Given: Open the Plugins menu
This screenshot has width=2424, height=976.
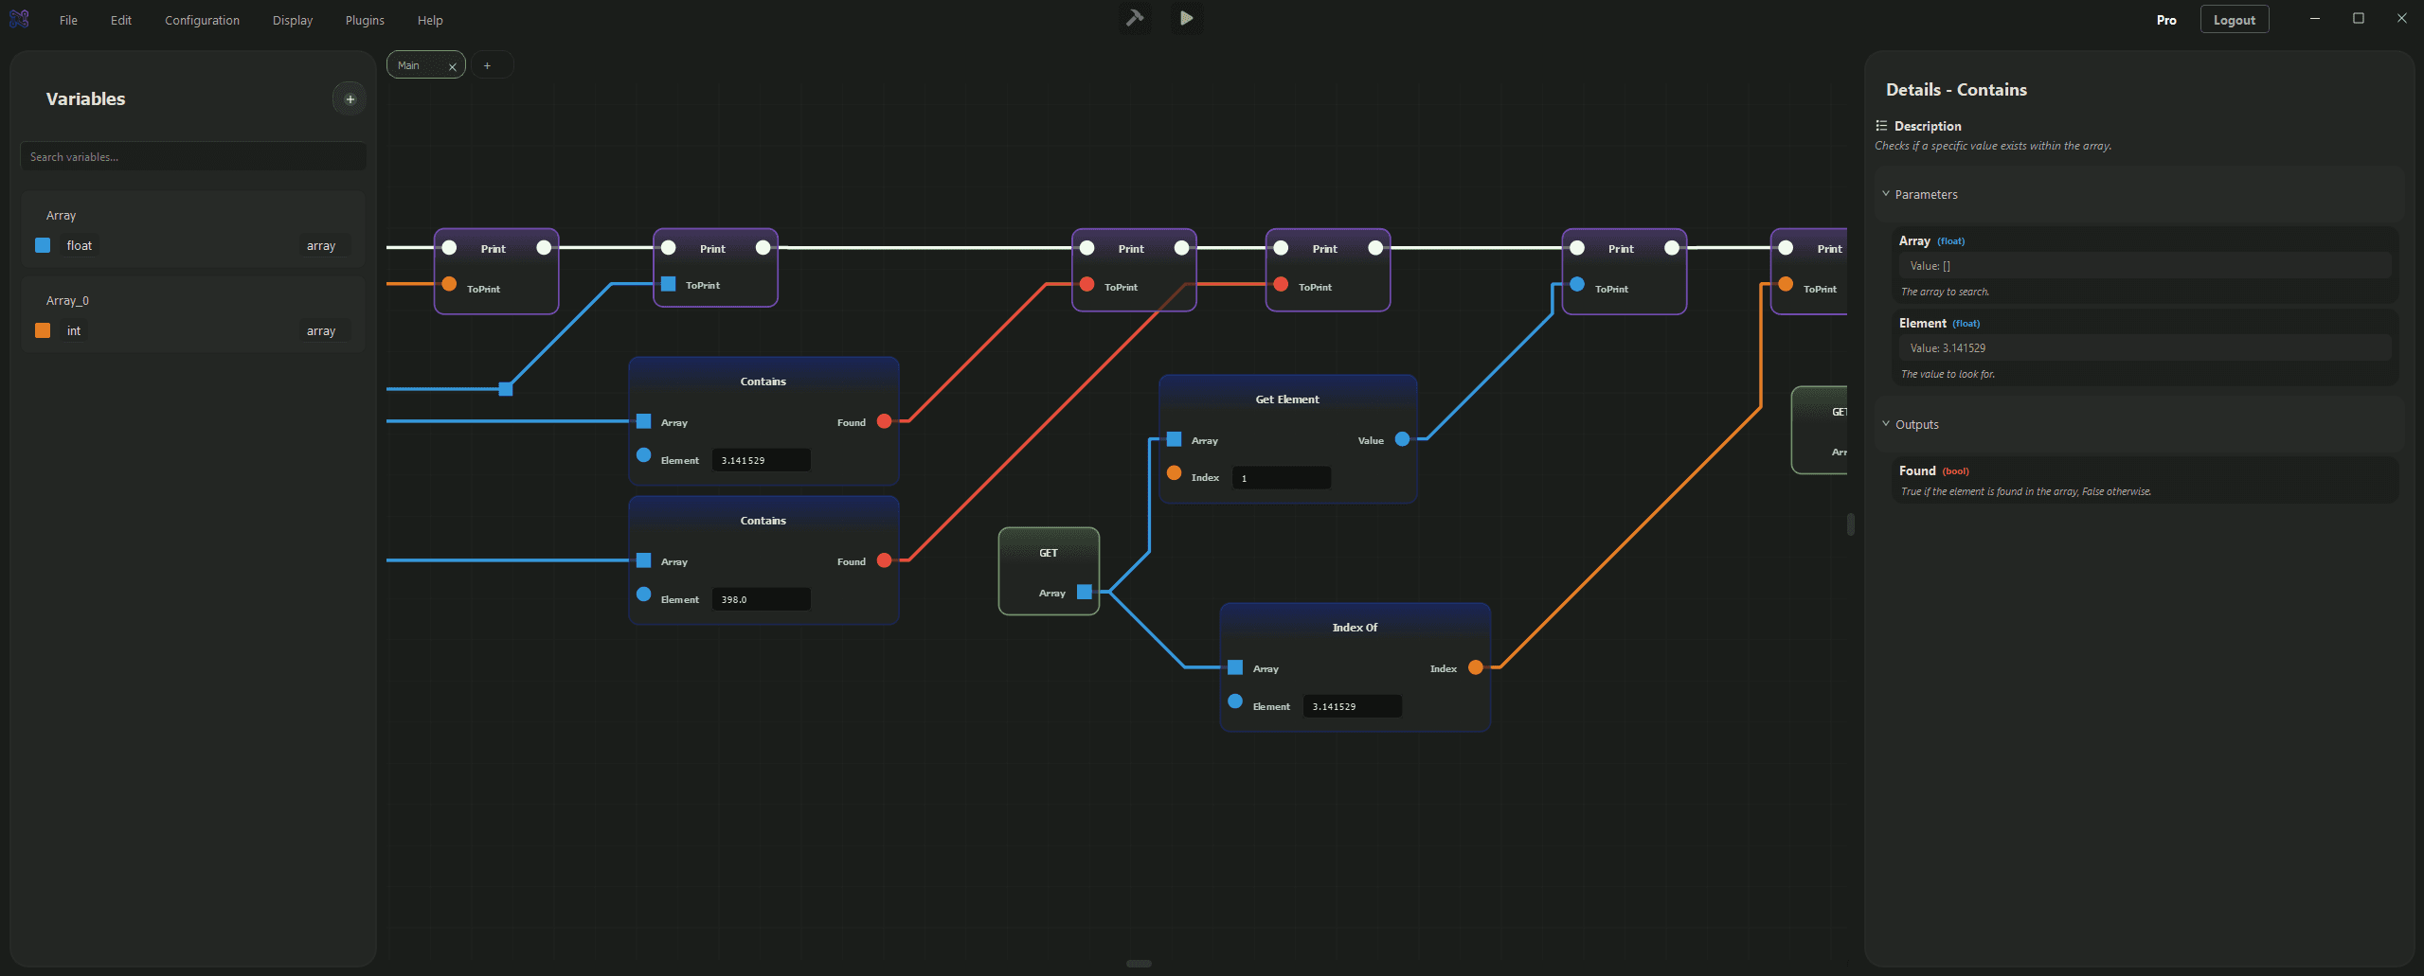Looking at the screenshot, I should click(x=364, y=19).
